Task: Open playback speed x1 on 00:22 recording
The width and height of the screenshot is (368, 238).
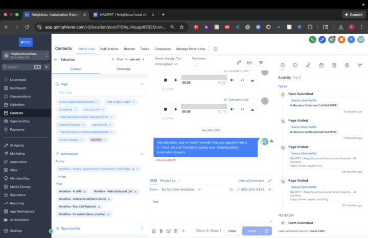Action: pos(242,80)
